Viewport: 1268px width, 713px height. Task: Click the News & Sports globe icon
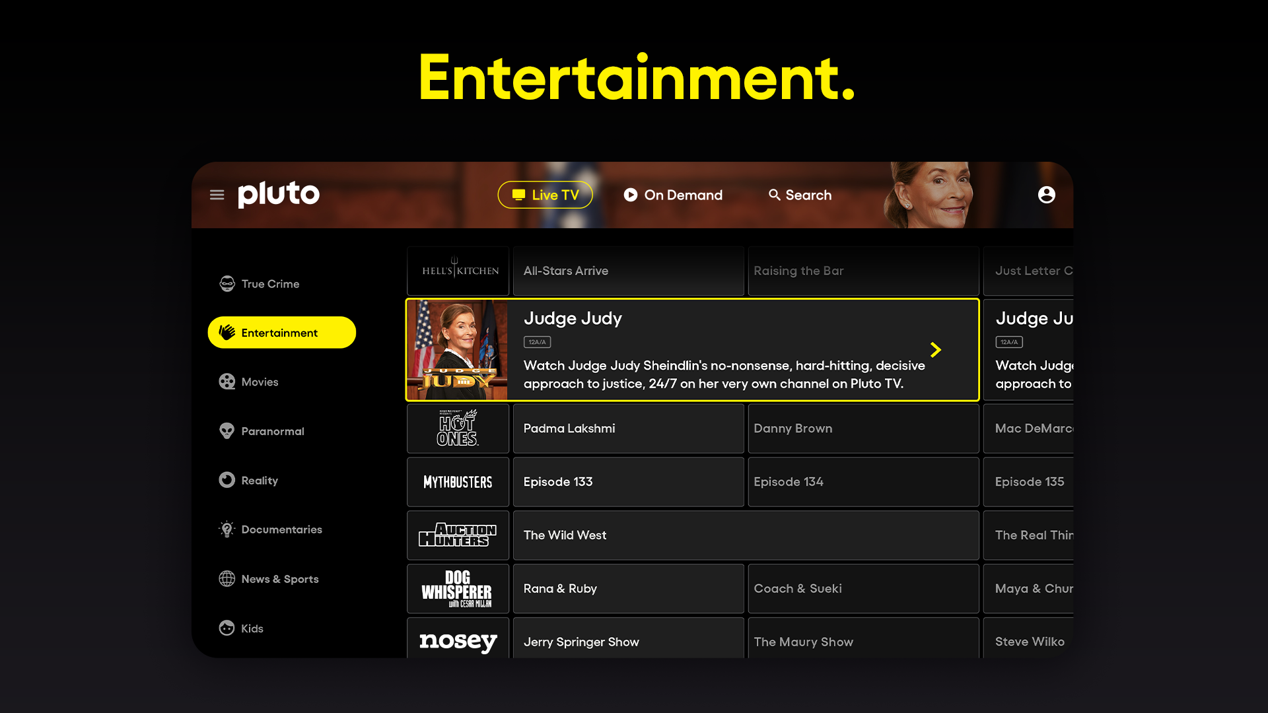[x=227, y=578]
